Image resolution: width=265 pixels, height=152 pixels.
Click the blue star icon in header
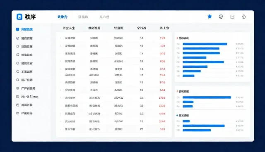pos(210,17)
